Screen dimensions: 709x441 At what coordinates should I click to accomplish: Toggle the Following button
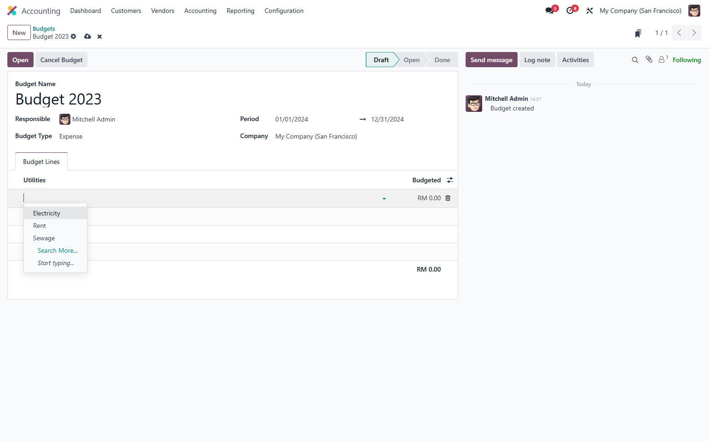[x=686, y=60]
